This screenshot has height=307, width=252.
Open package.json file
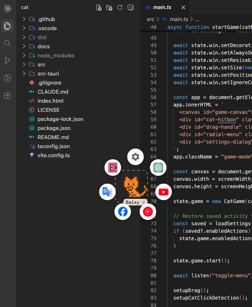[78, 128]
